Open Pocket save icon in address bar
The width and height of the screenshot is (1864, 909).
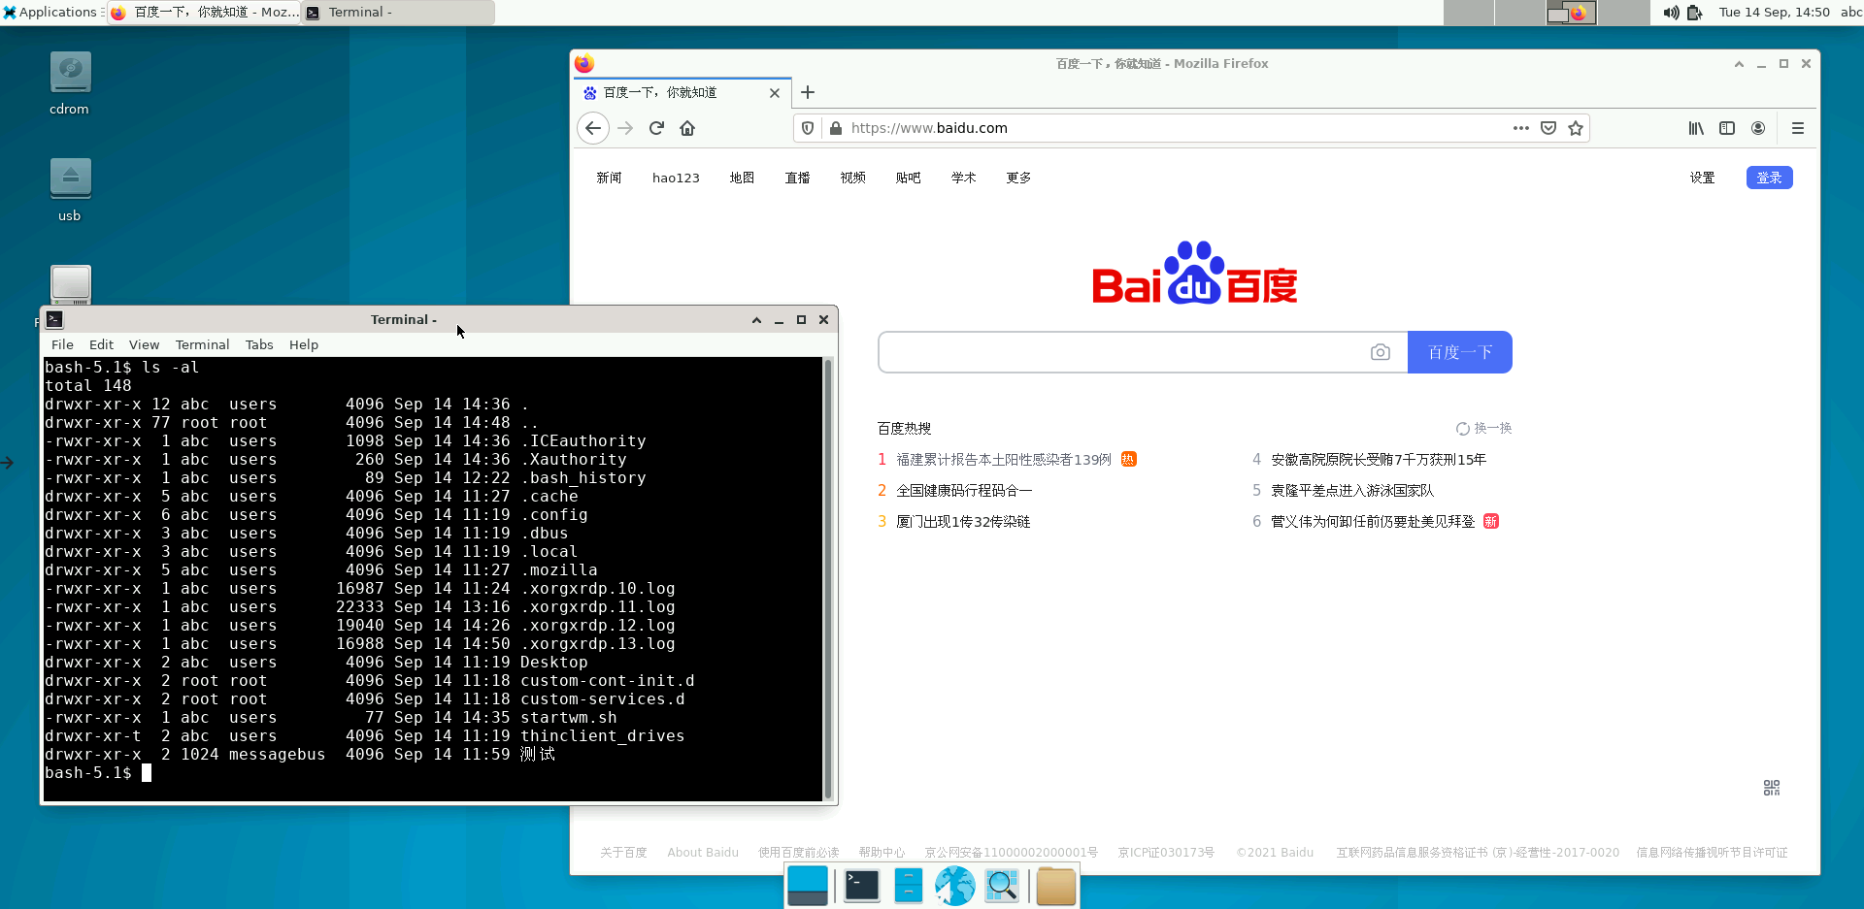[x=1548, y=127]
